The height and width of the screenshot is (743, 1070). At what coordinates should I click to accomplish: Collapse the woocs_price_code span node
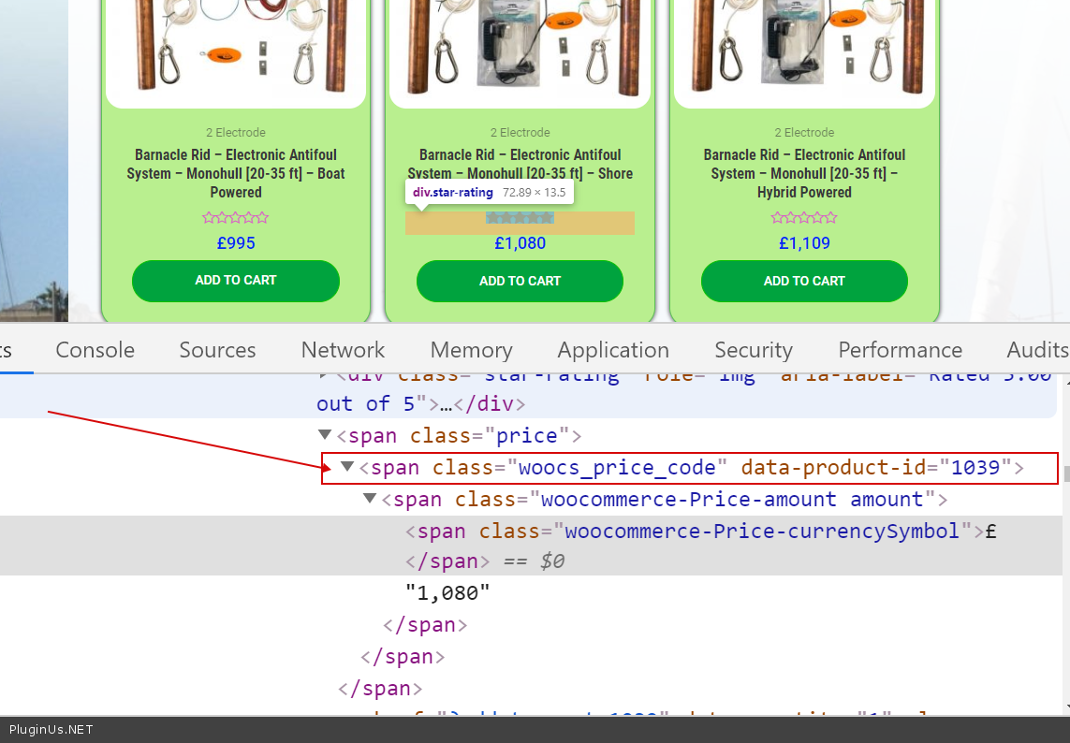click(x=347, y=467)
